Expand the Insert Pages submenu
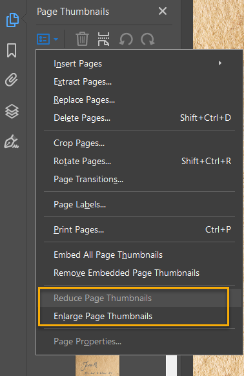244x376 pixels. (139, 63)
